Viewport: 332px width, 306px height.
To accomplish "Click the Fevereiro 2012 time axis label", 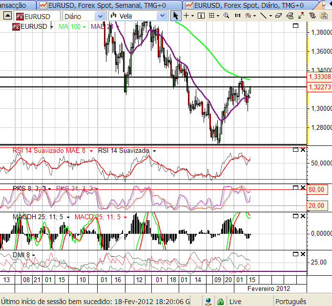I will coord(269,288).
